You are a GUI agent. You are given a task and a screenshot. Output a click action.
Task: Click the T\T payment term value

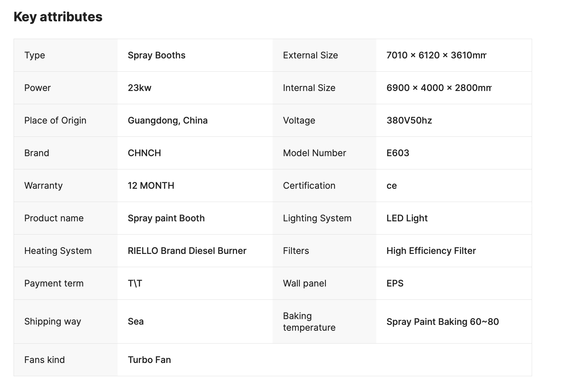point(135,283)
